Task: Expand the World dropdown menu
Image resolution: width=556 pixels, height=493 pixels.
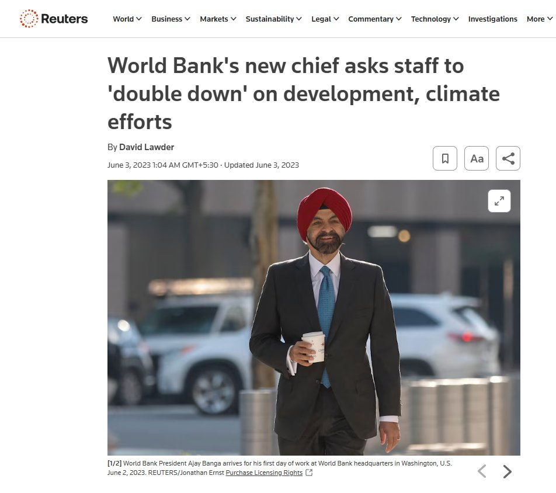Action: point(127,19)
